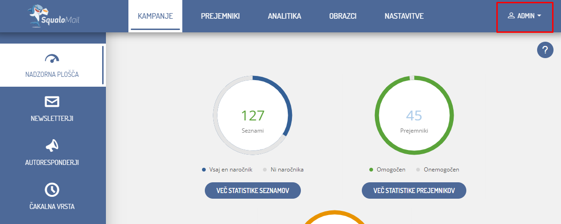Toggle the 'Omogočen' legend item
561x224 pixels.
[x=387, y=170]
